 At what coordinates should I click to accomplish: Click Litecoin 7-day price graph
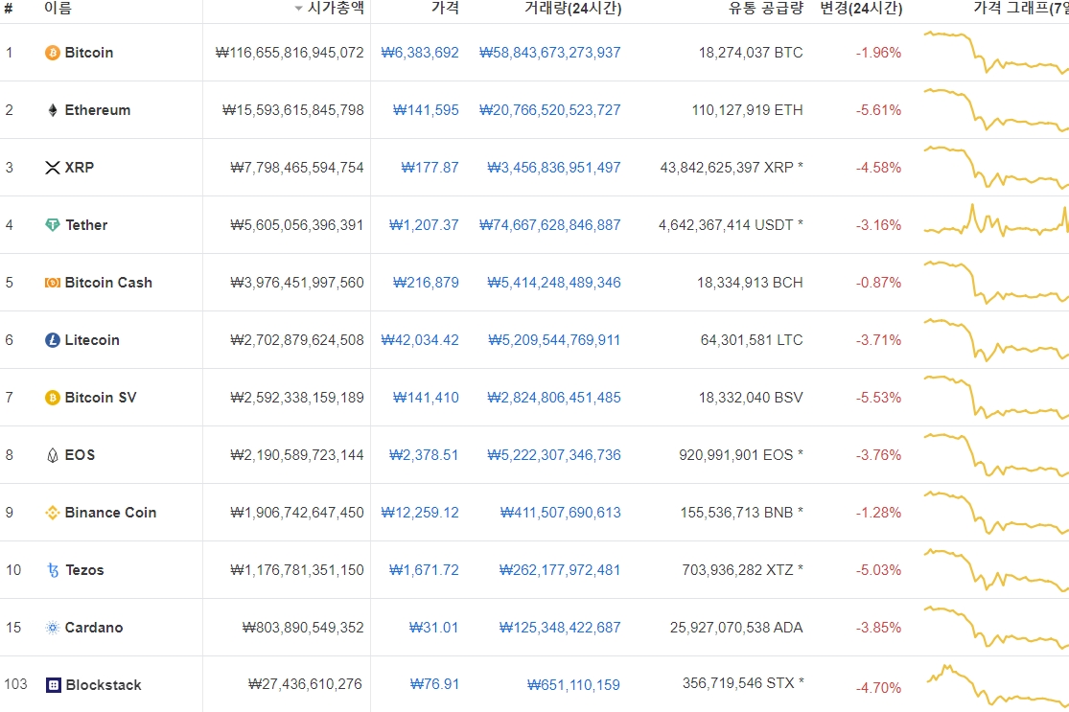[x=996, y=340]
